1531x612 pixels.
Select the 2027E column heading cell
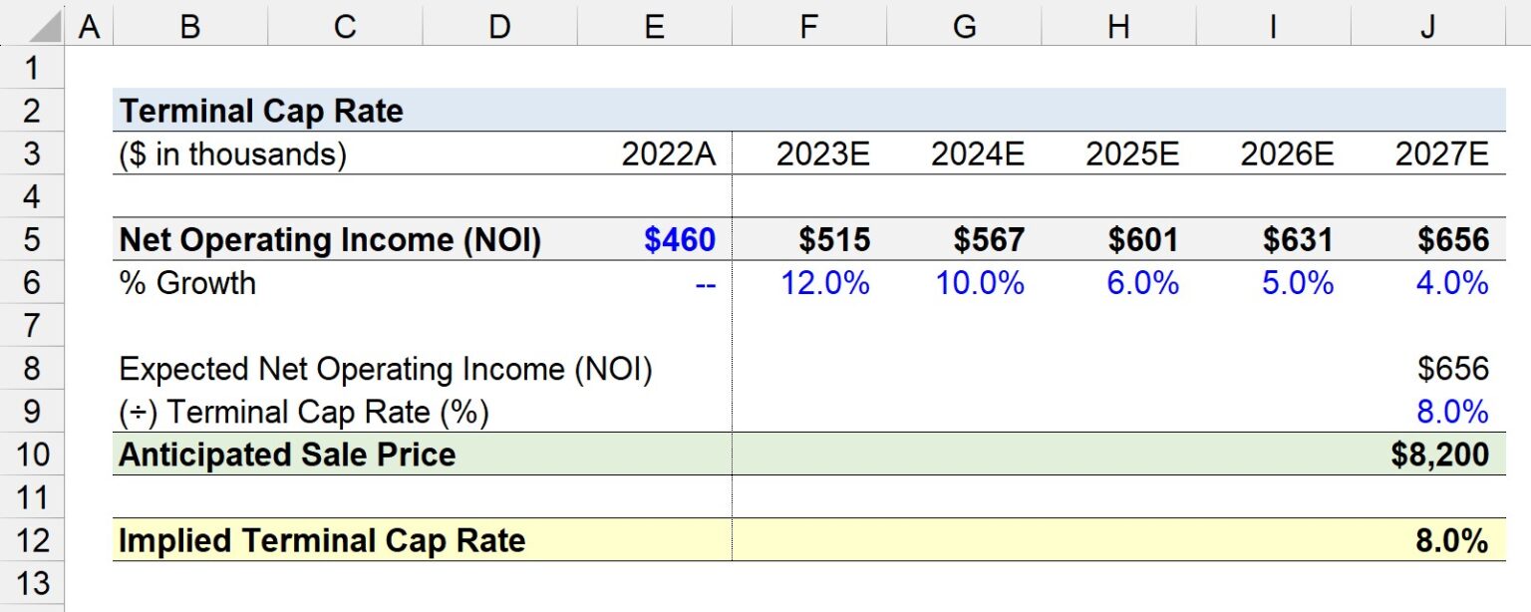point(1442,153)
